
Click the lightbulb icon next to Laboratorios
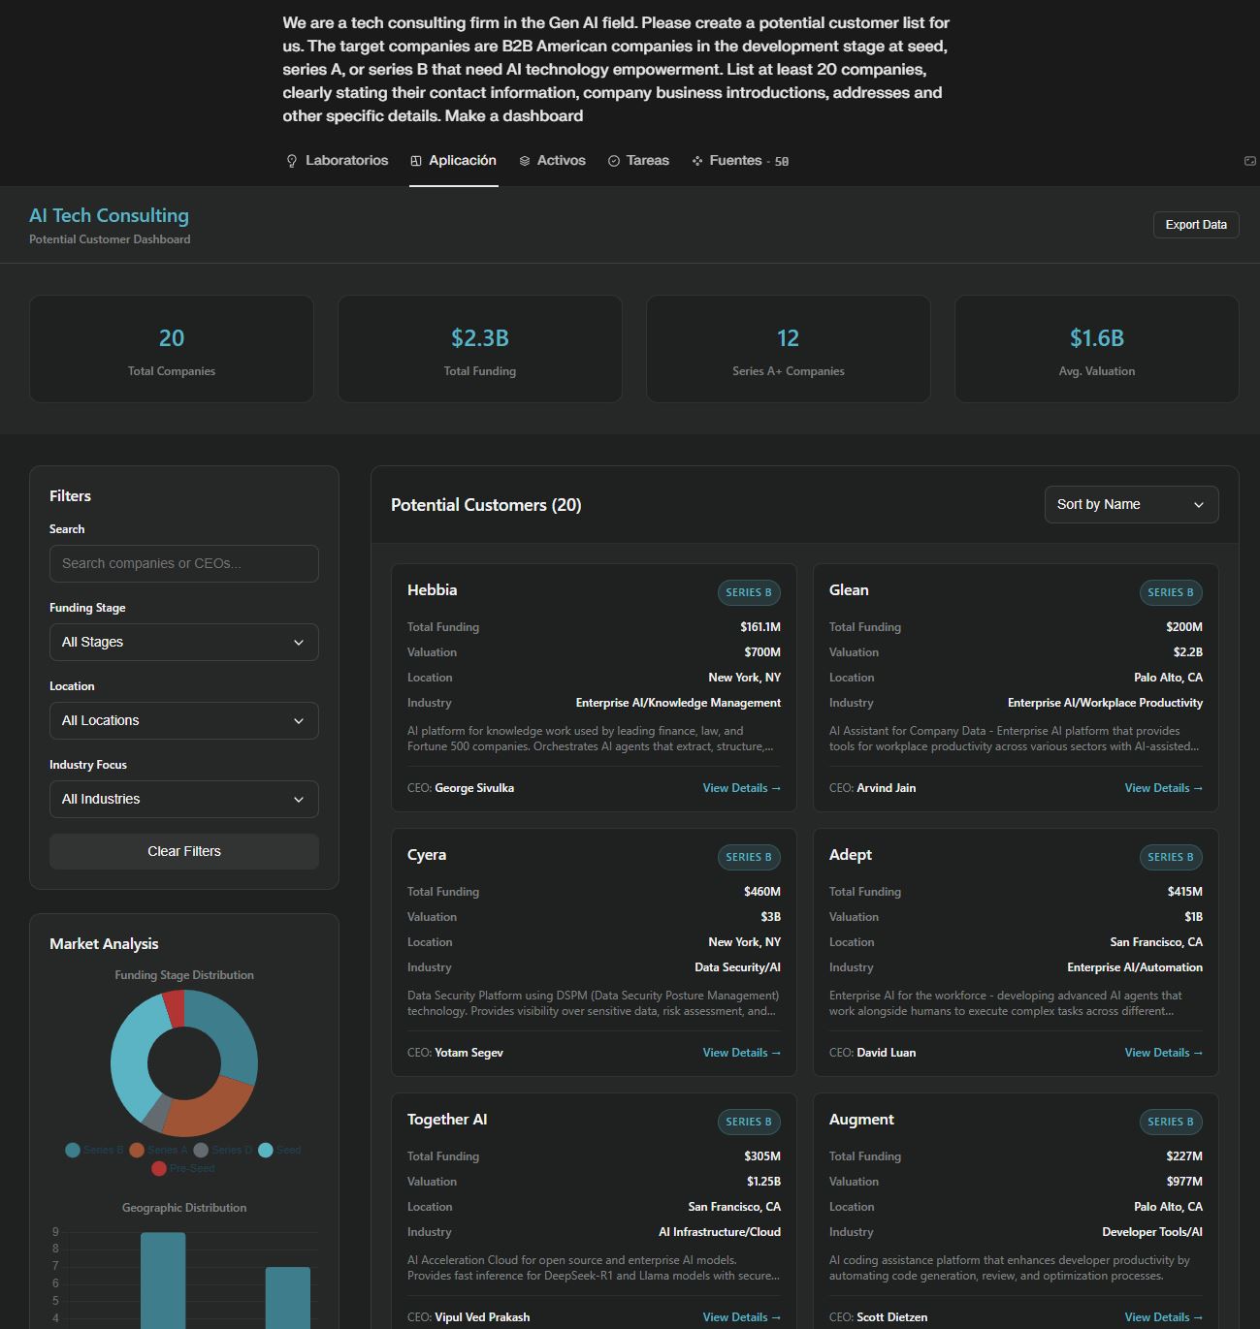(292, 160)
